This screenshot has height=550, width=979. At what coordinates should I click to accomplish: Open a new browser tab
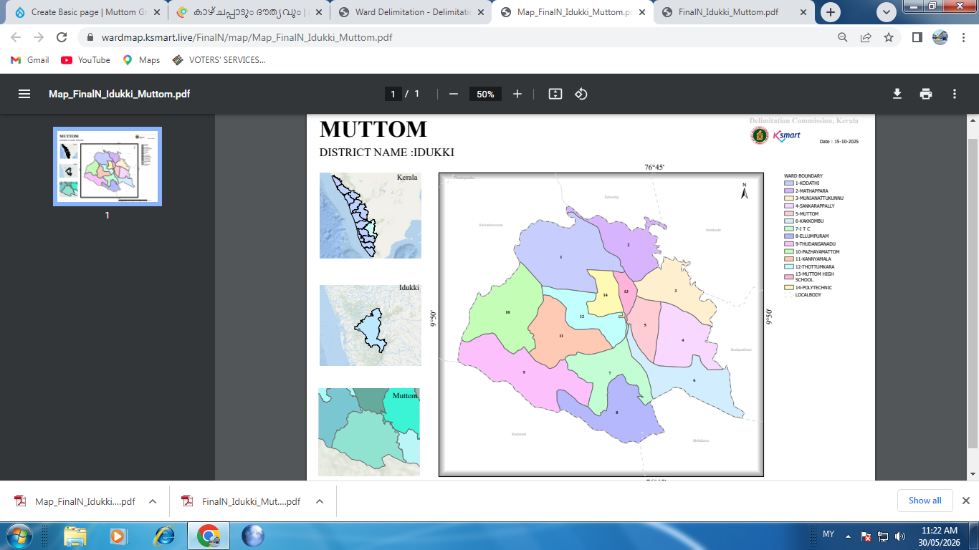[x=831, y=12]
